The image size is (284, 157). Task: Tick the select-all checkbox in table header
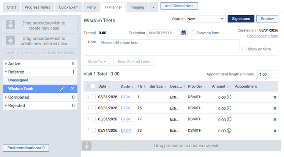[93, 86]
